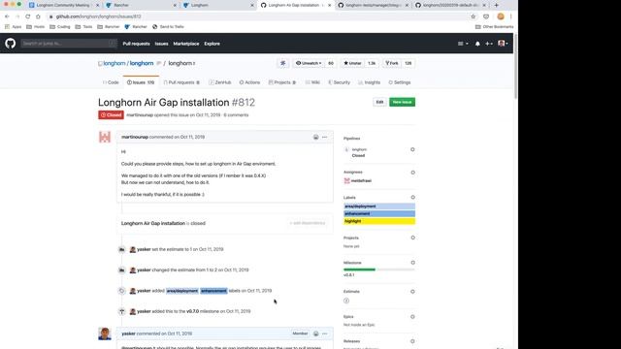This screenshot has width=621, height=349.
Task: Add reaction to martinounap's comment
Action: pyautogui.click(x=315, y=137)
